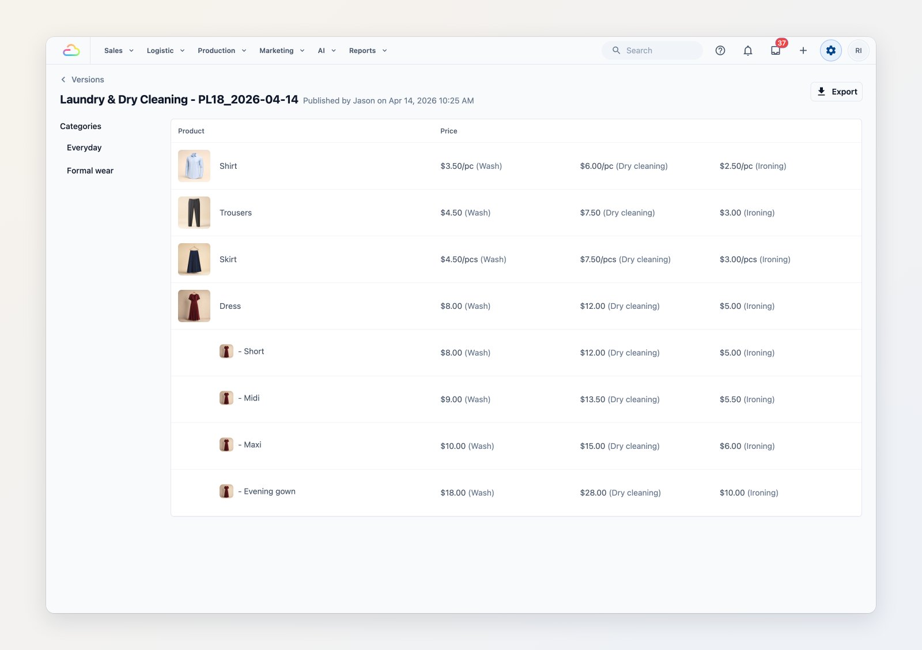Click the Trousers product name

(236, 213)
